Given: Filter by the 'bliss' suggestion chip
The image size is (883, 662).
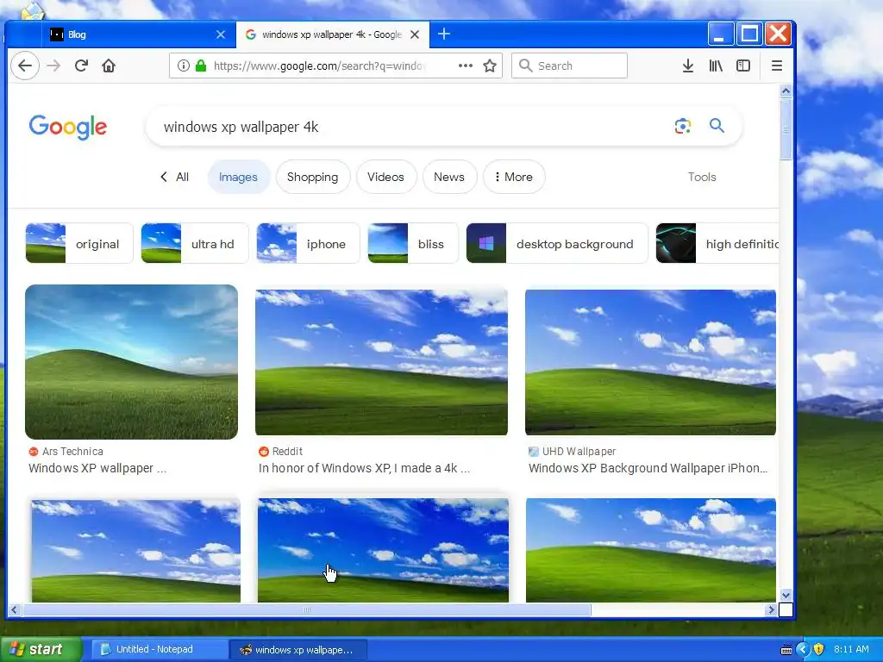Looking at the screenshot, I should 413,243.
